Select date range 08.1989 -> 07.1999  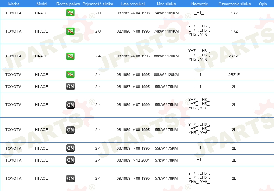point(133,105)
